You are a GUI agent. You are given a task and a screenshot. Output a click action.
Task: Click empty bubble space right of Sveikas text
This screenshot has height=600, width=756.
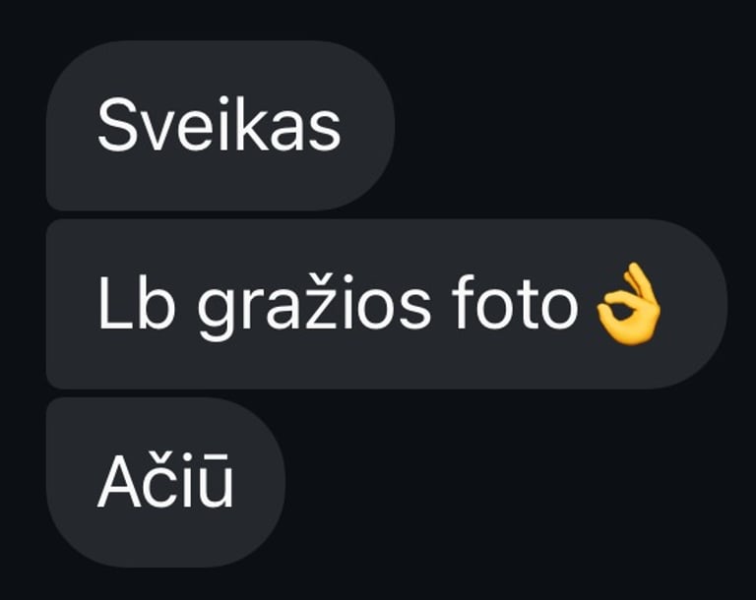tap(367, 126)
